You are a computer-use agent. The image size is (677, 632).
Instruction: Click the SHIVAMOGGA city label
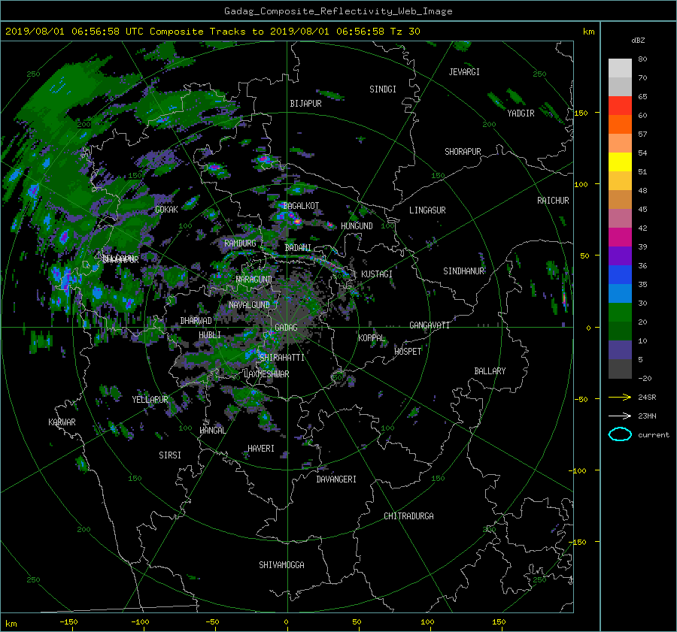point(281,565)
